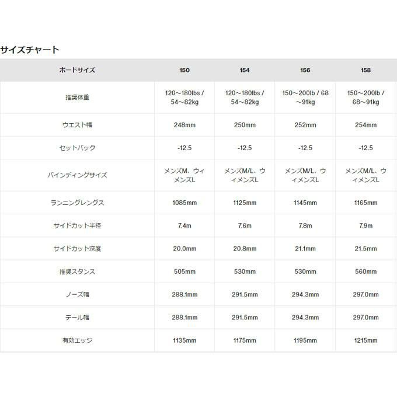Click the 推奨体重 row label
Image resolution: width=397 pixels, height=397 pixels.
tap(77, 97)
